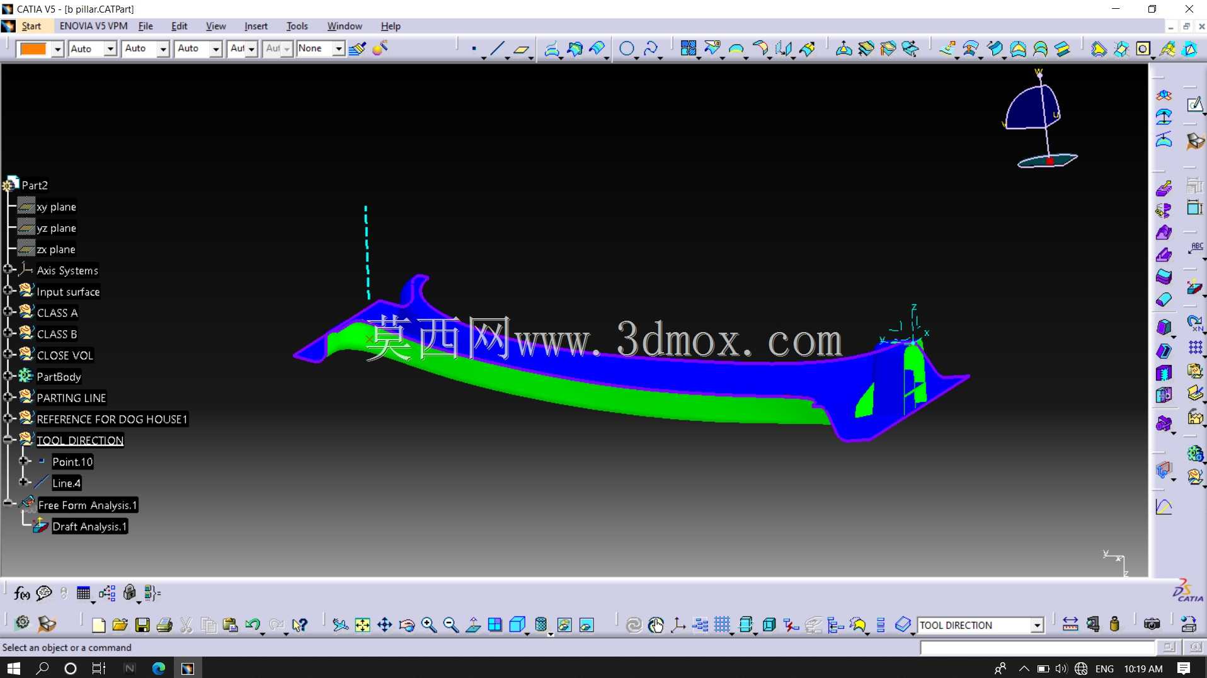Screen dimensions: 1207x678
Task: Click the Paste clipboard icon
Action: 230,624
